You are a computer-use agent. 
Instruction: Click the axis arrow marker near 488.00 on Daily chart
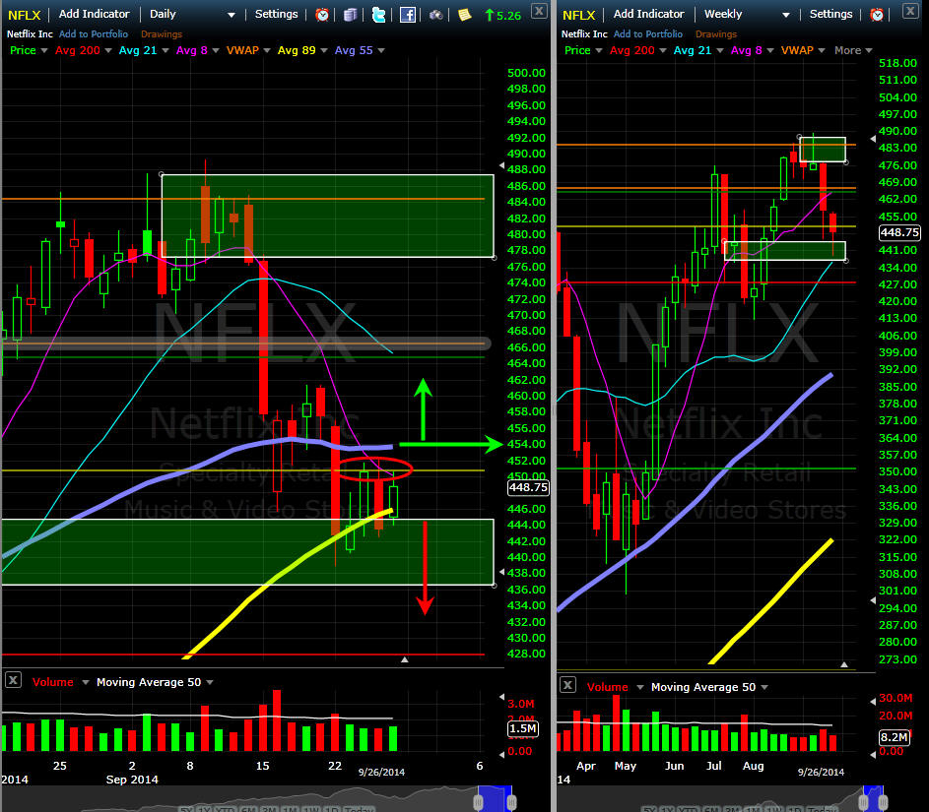pos(501,165)
